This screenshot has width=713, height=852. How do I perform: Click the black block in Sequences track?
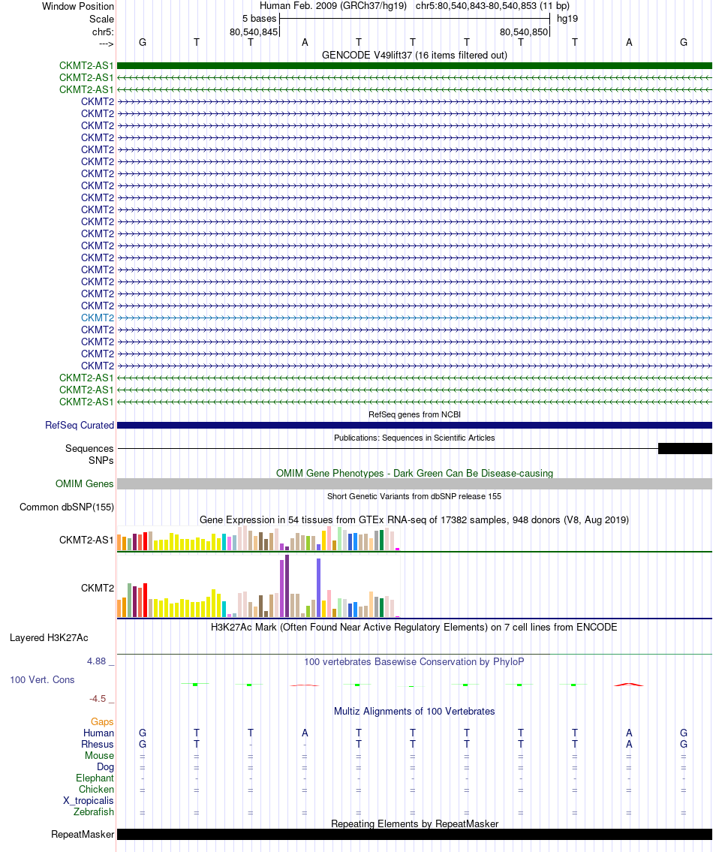coord(684,448)
